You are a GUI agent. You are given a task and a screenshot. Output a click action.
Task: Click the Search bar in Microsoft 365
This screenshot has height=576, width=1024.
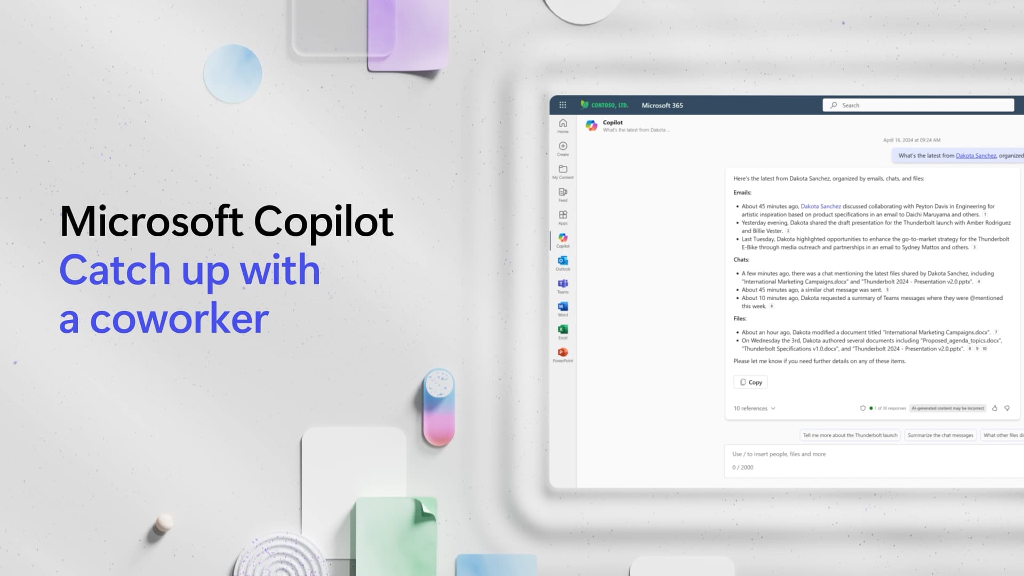click(x=920, y=105)
